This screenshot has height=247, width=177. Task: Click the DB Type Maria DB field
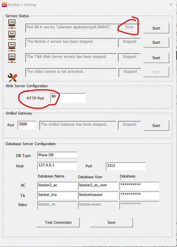tap(57, 155)
